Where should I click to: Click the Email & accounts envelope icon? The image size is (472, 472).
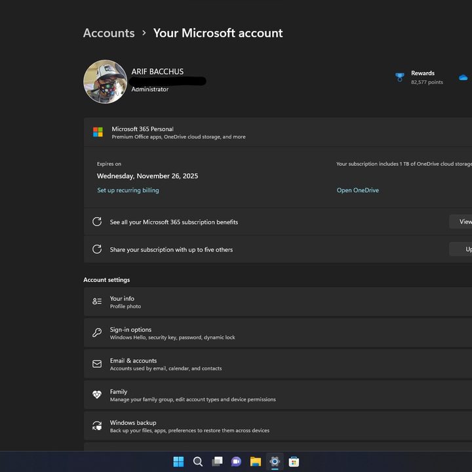click(97, 364)
